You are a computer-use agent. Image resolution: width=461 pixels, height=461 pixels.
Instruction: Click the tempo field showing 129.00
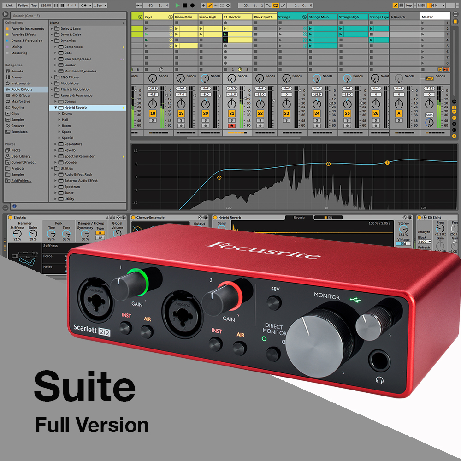[x=46, y=5]
